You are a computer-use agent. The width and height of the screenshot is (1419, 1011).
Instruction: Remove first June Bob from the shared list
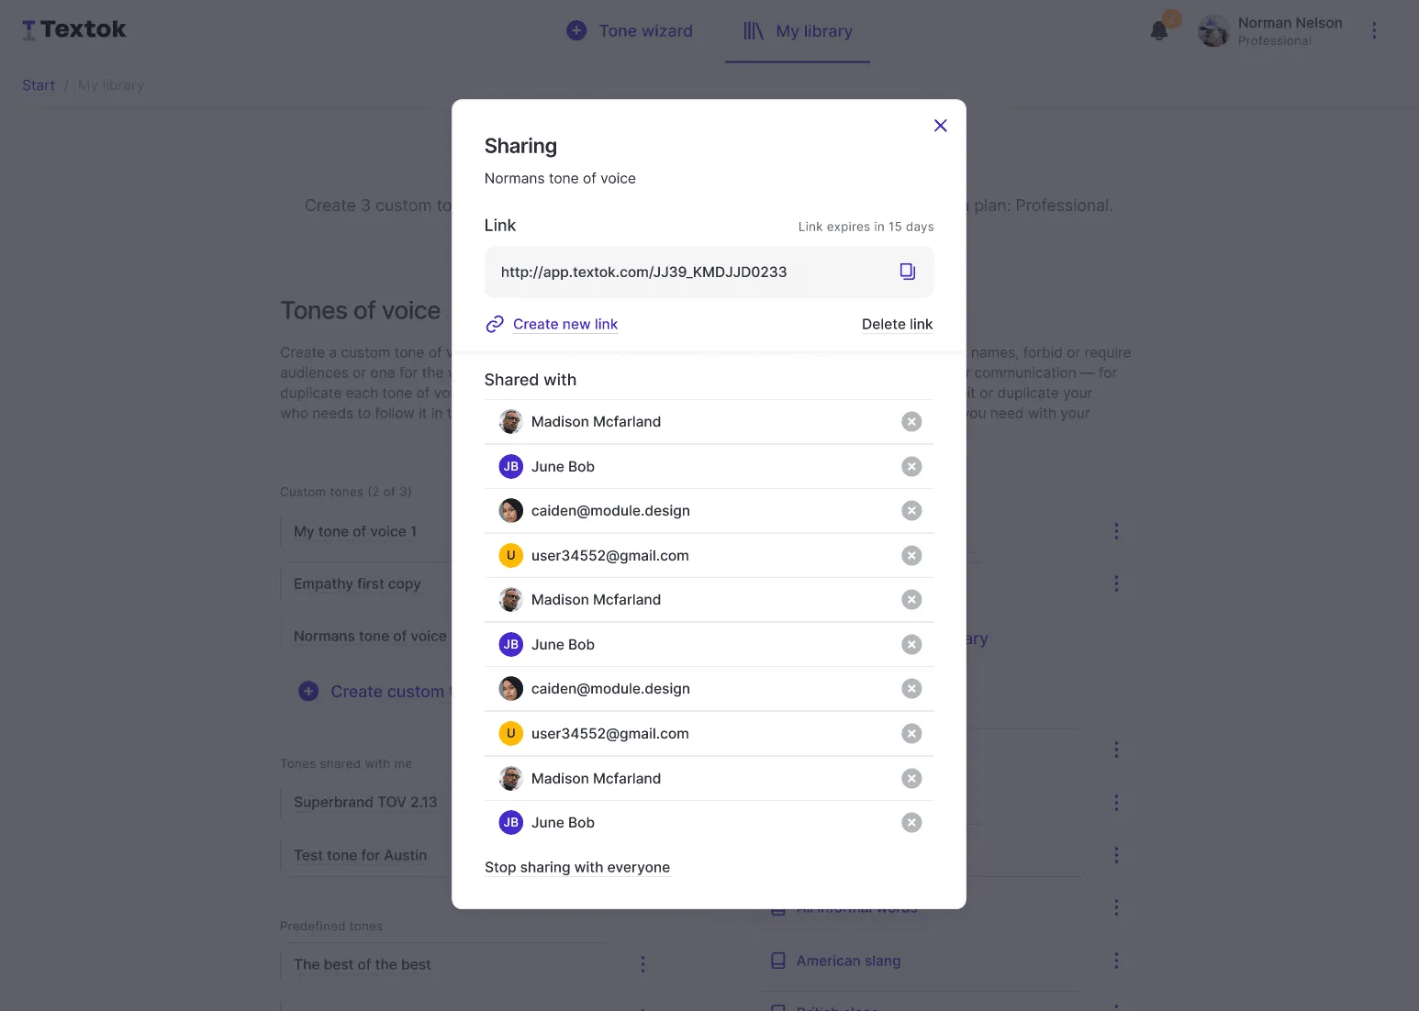911,466
